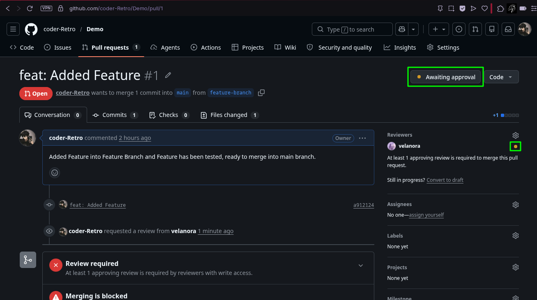Add a reaction with the smiley icon
The image size is (537, 300).
[55, 173]
